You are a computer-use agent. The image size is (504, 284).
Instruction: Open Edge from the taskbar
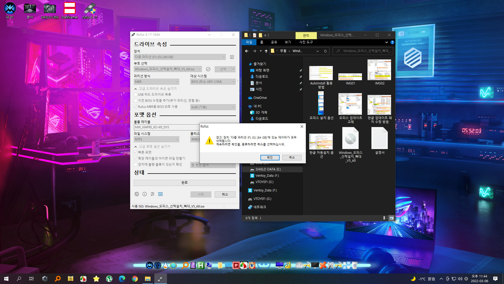(x=122, y=279)
